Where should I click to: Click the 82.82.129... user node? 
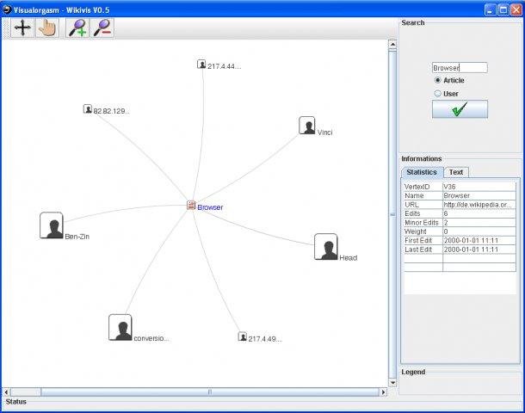[88, 109]
